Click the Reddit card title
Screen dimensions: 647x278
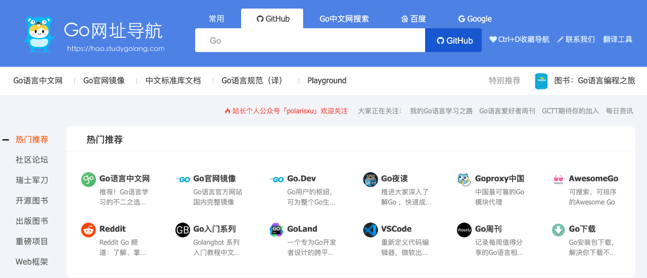click(113, 229)
